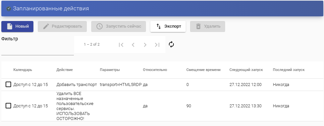324x126 pixels.
Task: Sort by Действие column header
Action: [x=65, y=70]
